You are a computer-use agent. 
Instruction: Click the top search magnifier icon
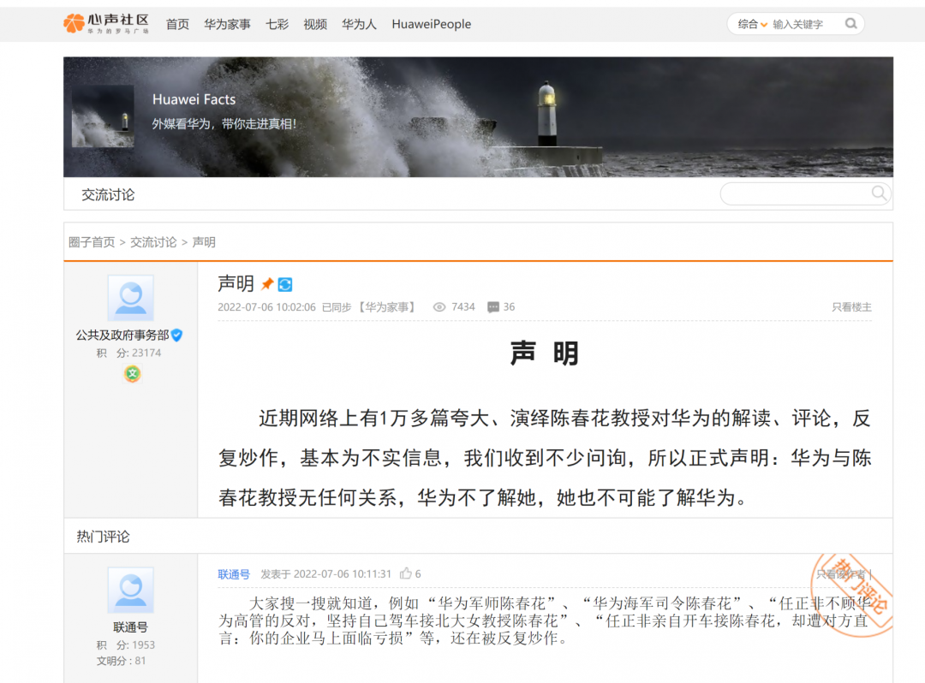pyautogui.click(x=850, y=24)
